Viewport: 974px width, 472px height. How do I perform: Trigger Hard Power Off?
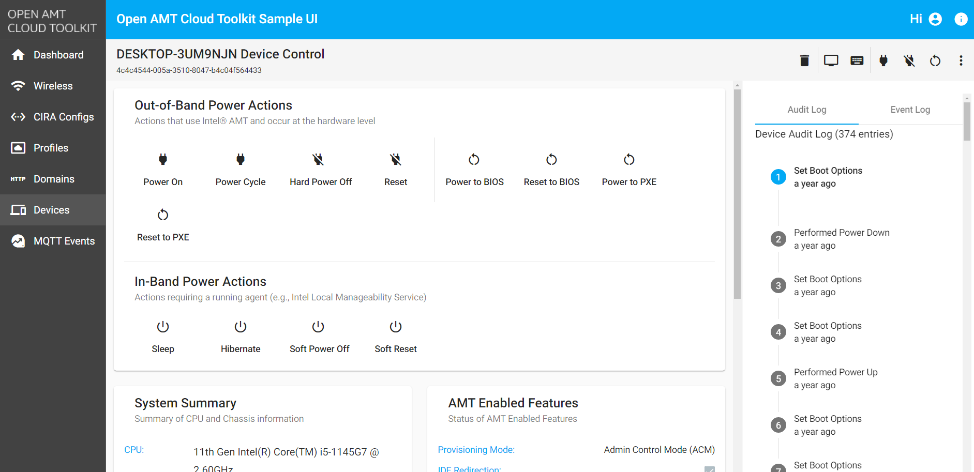click(321, 170)
